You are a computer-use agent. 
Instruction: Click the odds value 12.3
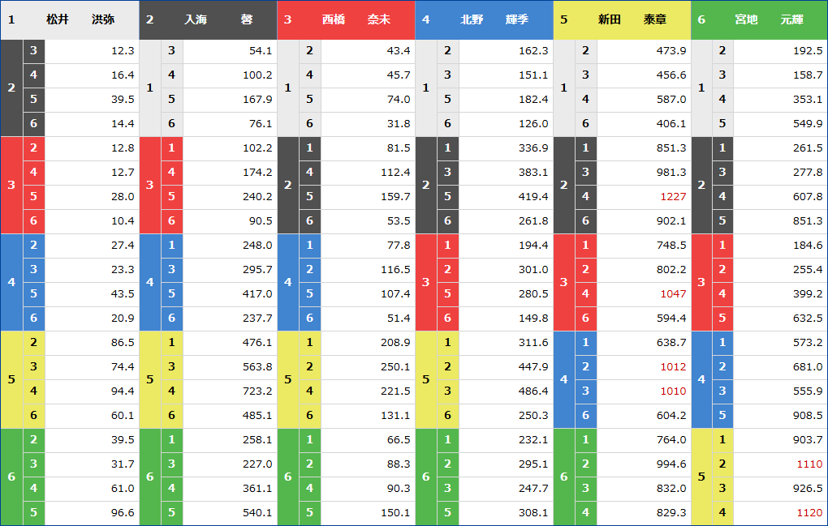[x=122, y=51]
